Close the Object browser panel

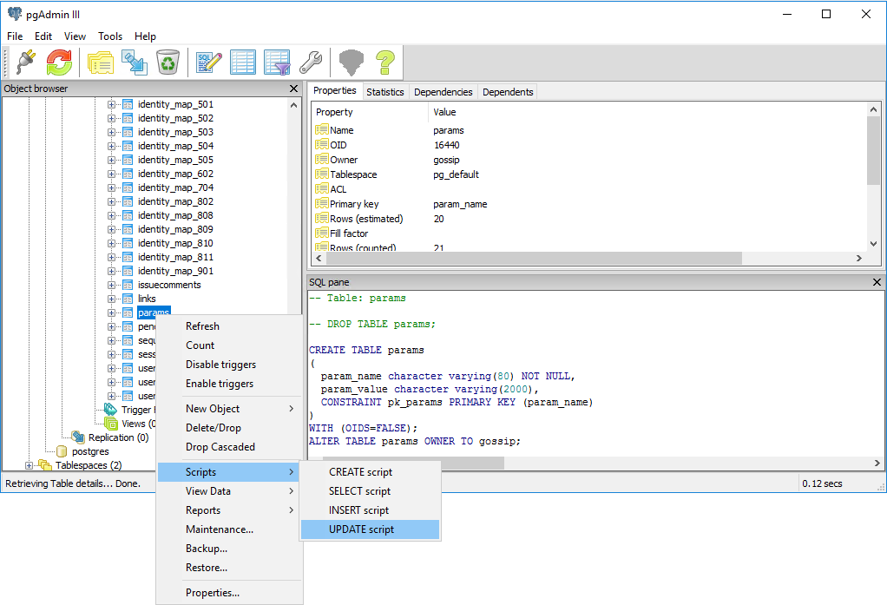pyautogui.click(x=293, y=89)
